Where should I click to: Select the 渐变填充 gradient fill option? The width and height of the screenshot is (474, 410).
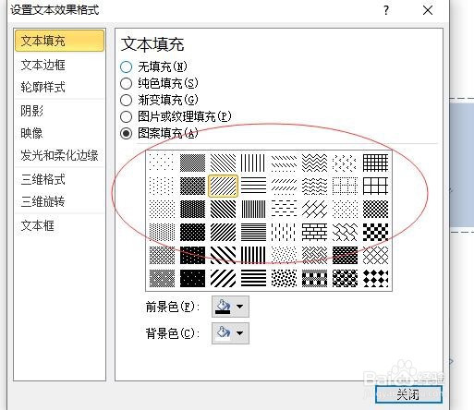pyautogui.click(x=126, y=100)
